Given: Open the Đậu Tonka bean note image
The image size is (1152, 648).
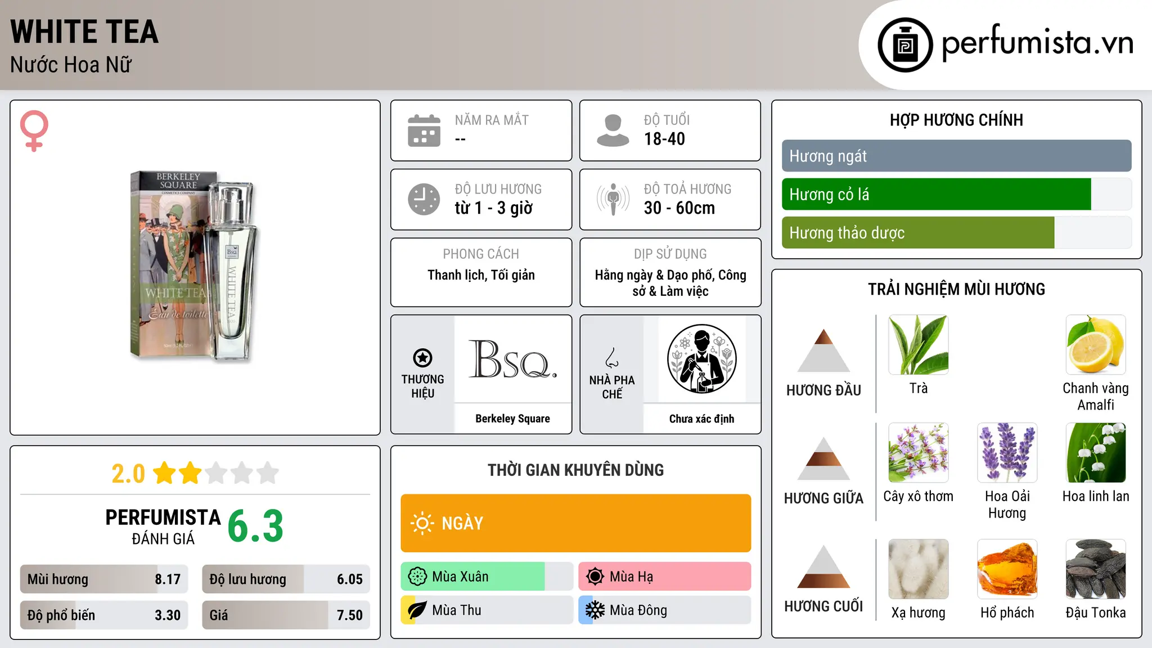Looking at the screenshot, I should coord(1096,569).
